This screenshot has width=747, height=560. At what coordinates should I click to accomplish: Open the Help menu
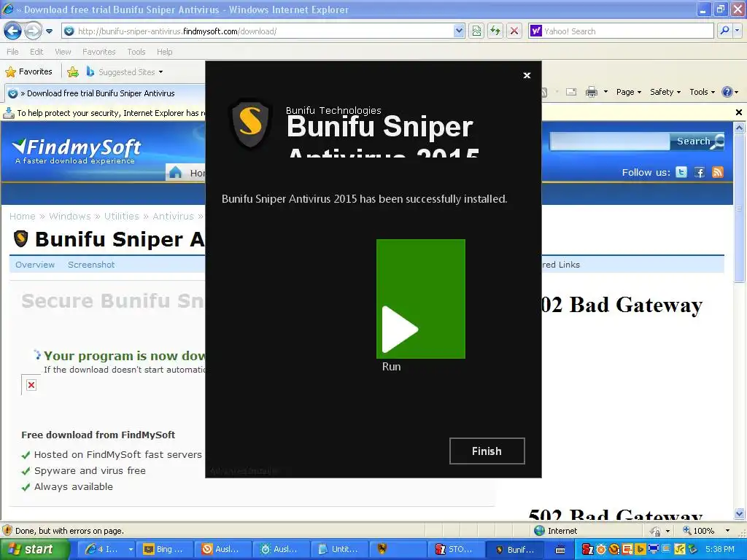pyautogui.click(x=164, y=52)
